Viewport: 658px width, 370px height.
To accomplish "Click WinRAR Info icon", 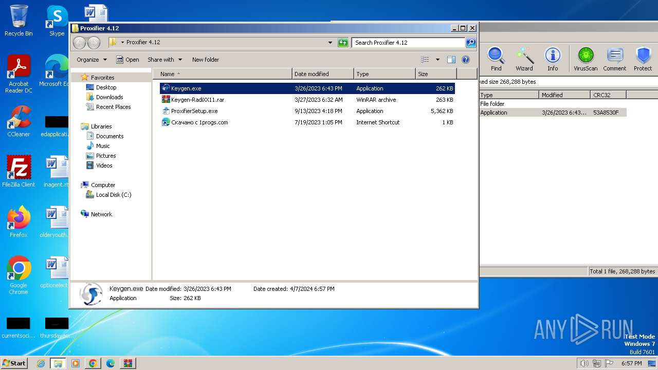I will [x=553, y=59].
